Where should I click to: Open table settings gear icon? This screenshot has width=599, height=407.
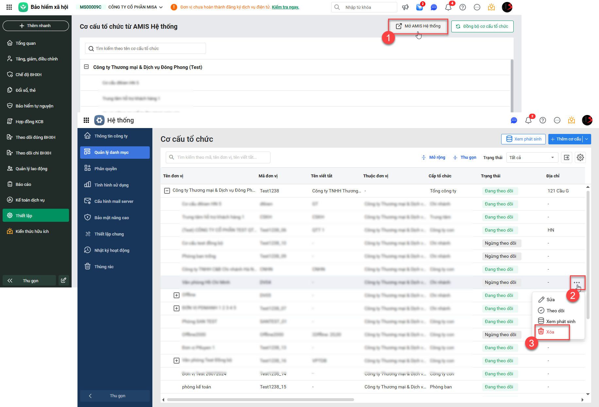click(x=580, y=157)
